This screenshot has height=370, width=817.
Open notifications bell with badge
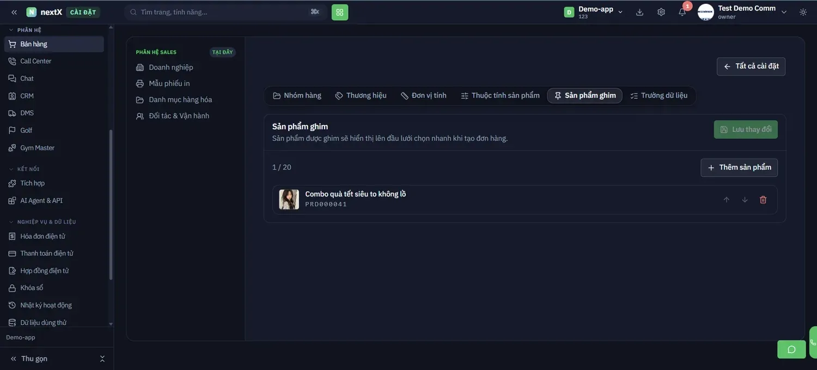point(682,12)
